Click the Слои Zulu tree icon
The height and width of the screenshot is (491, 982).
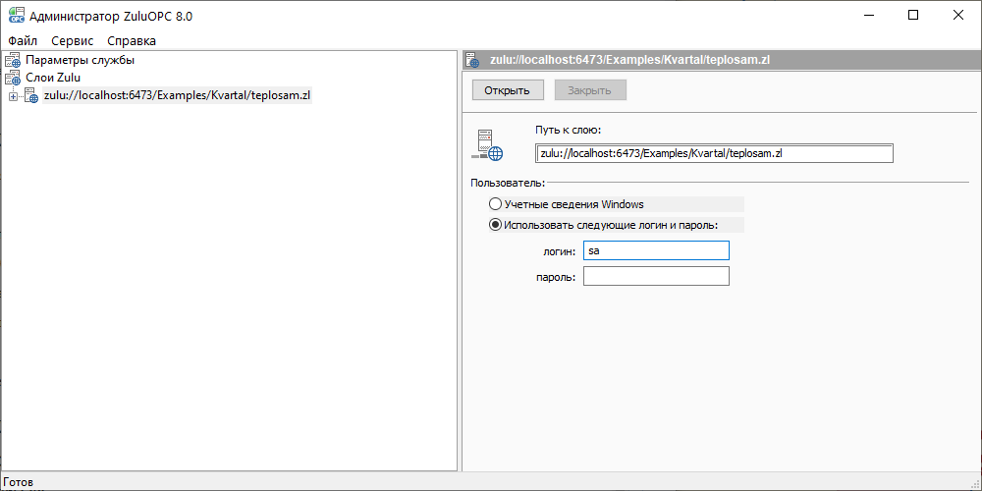13,78
